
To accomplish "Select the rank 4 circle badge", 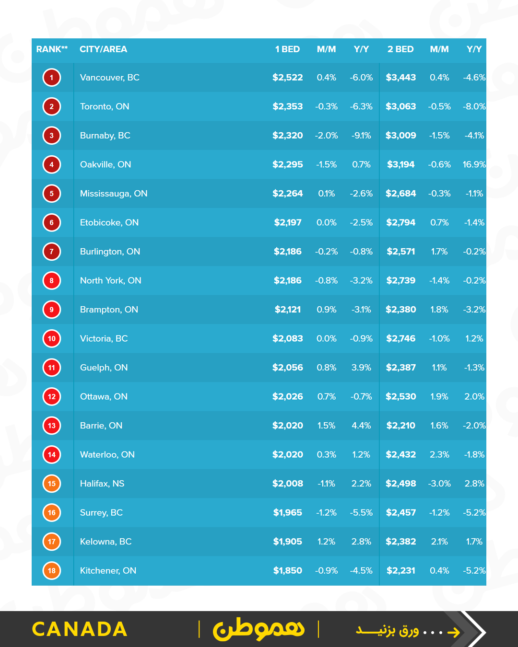I will coord(52,164).
